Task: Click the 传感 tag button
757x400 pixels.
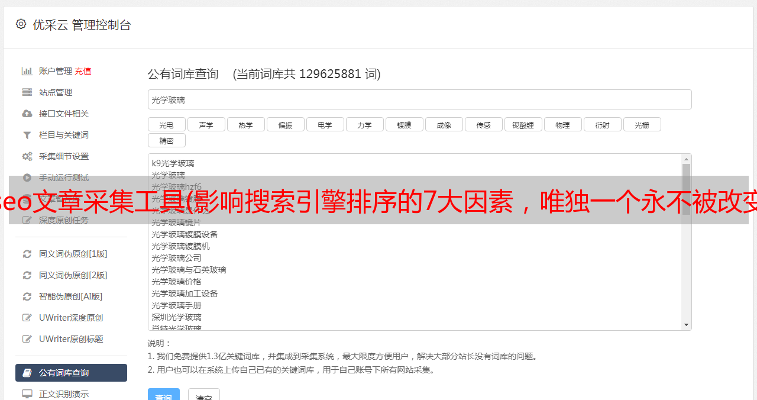Action: tap(483, 124)
